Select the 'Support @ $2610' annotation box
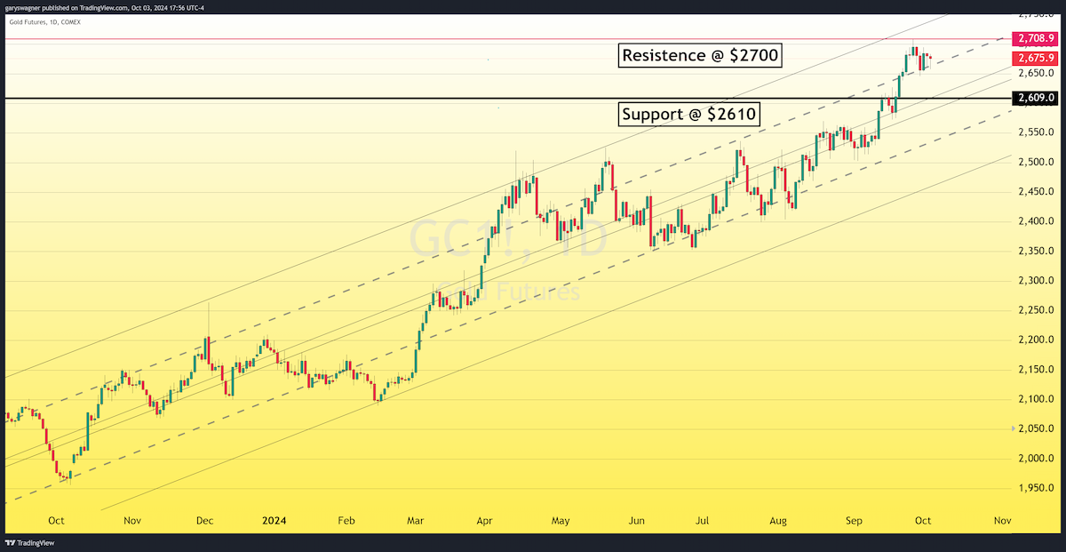This screenshot has width=1066, height=552. pos(690,114)
